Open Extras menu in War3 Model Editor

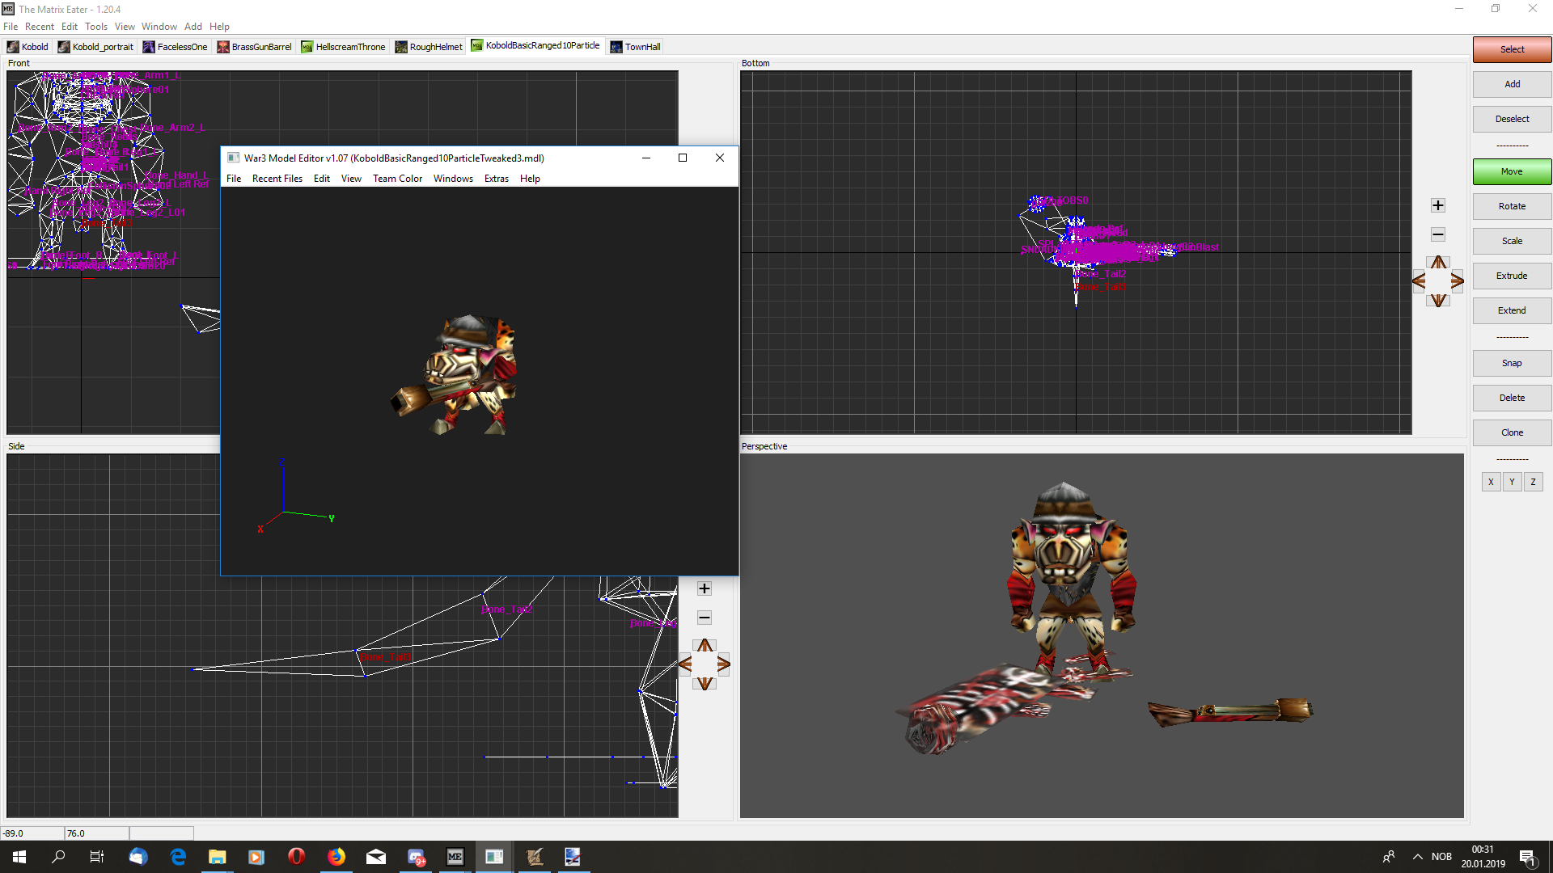[x=497, y=179]
